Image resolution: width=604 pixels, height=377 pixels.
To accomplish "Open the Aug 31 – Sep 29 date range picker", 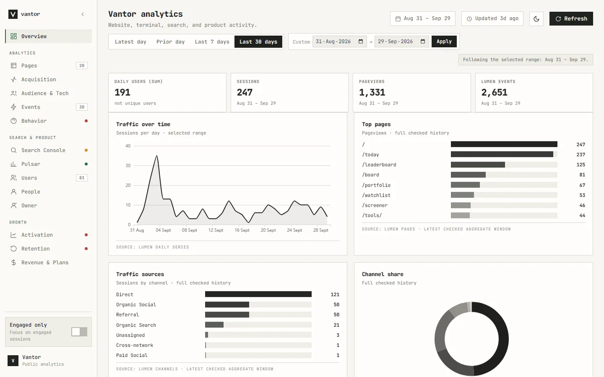I will click(x=423, y=19).
